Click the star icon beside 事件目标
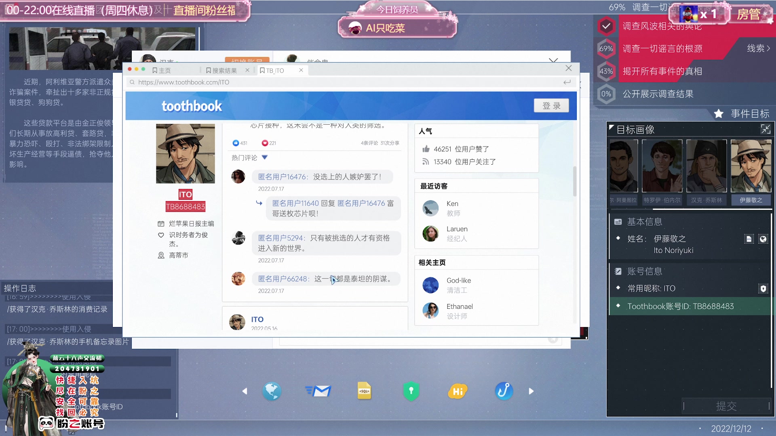The height and width of the screenshot is (436, 776). (x=719, y=114)
